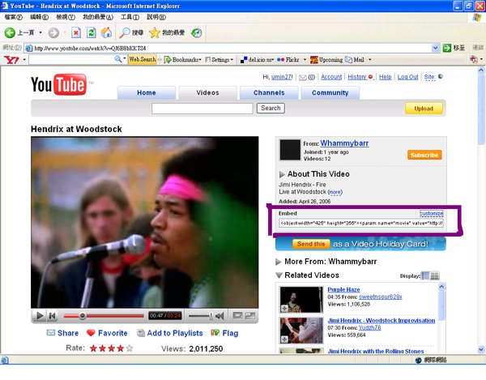This screenshot has height=380, width=486.
Task: Switch to the Videos tab
Action: click(x=207, y=92)
